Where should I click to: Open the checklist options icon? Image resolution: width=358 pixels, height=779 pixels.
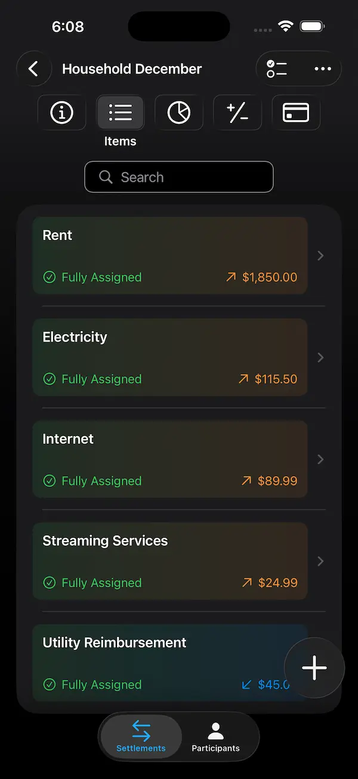(x=276, y=69)
